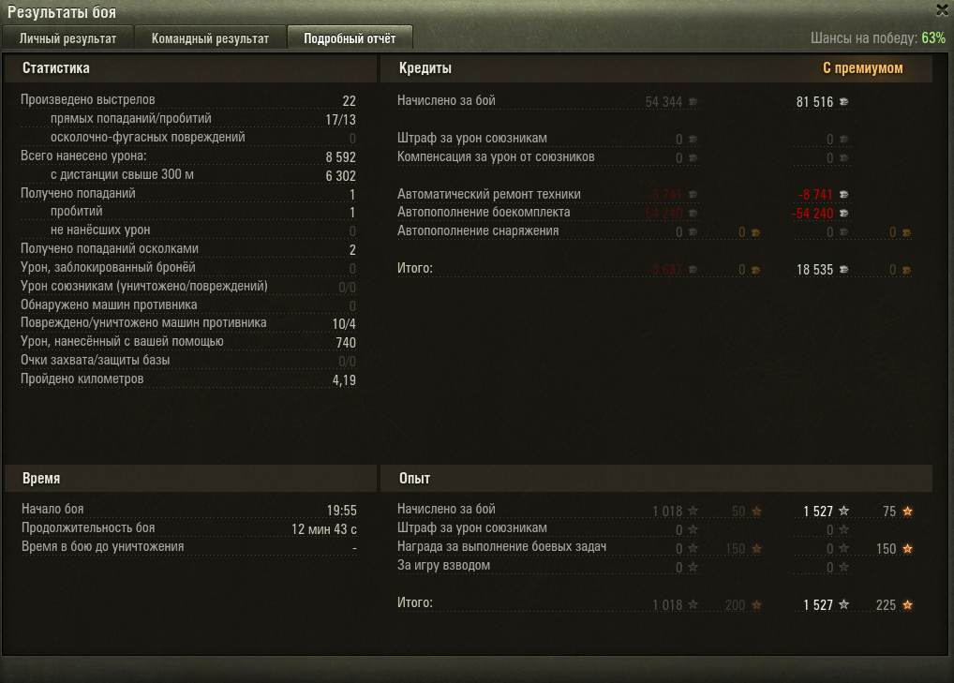
Task: Switch to the Личный результат tab
Action: pyautogui.click(x=67, y=38)
